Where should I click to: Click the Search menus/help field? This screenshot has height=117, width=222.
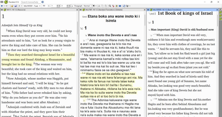click(30, 2)
